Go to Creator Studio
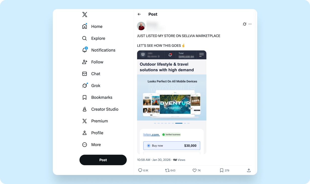Screen dimensions: 310x184 coord(100,109)
